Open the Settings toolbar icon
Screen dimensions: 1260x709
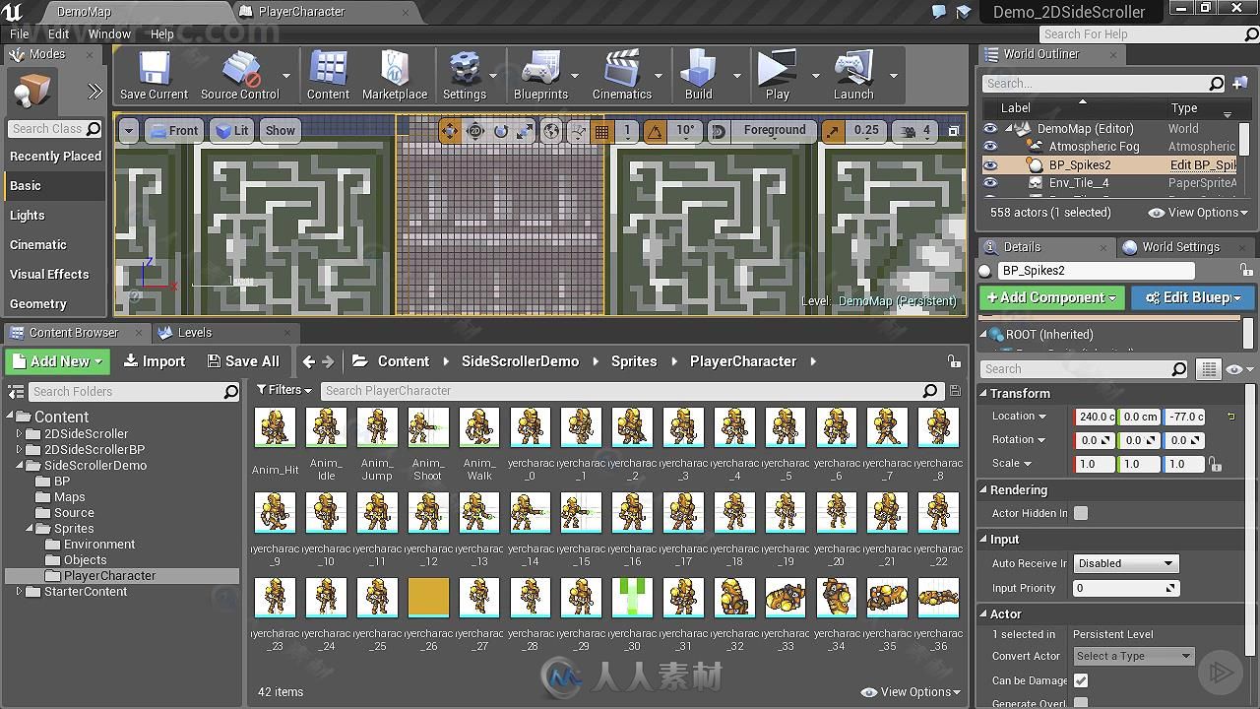[x=464, y=77]
